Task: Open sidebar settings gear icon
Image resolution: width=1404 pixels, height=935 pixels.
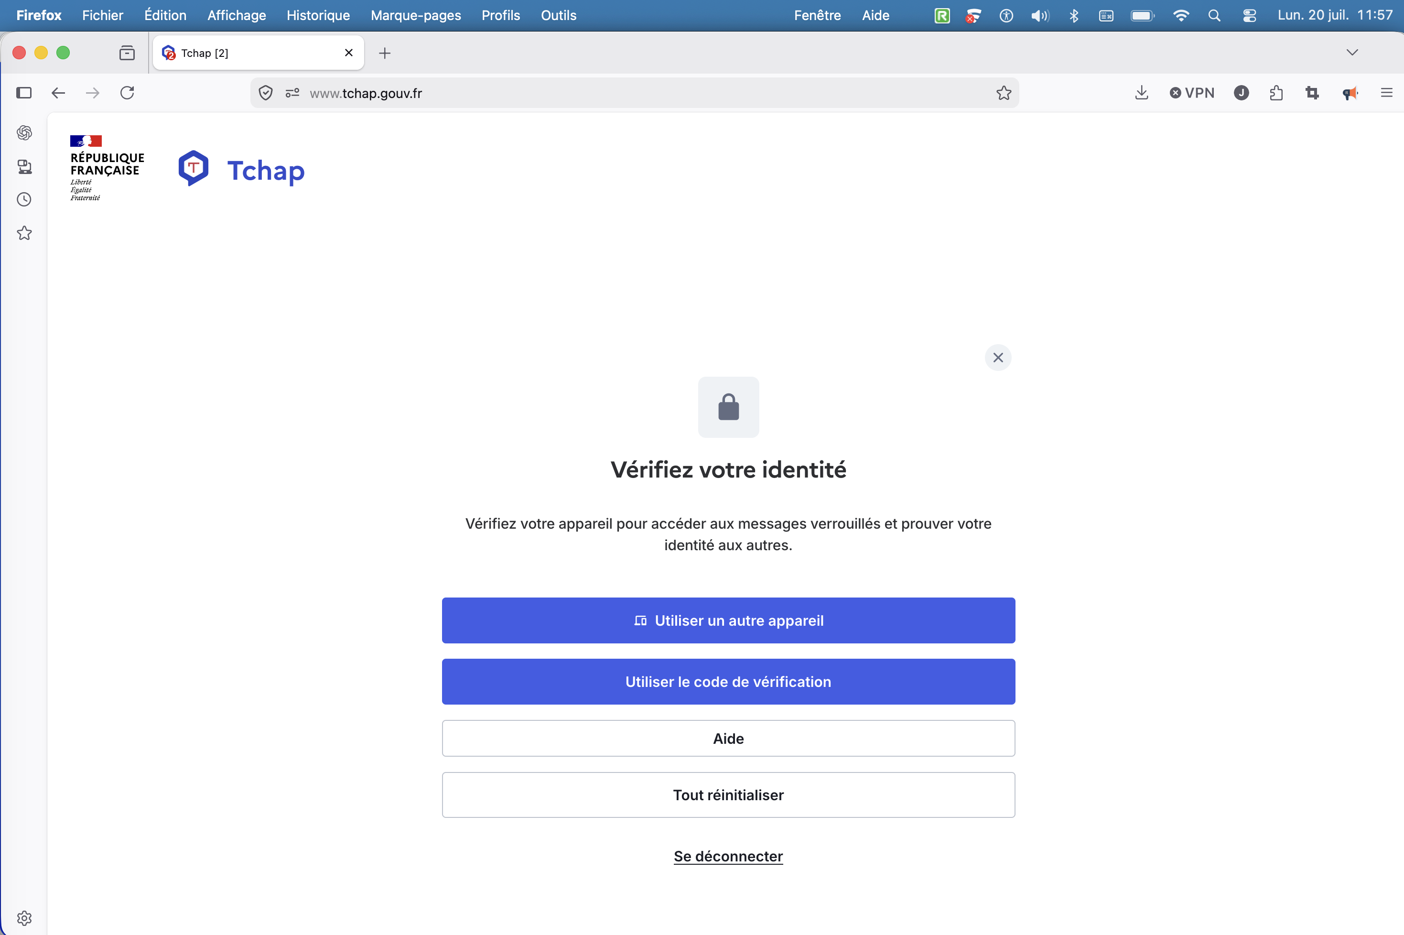Action: pos(24,918)
